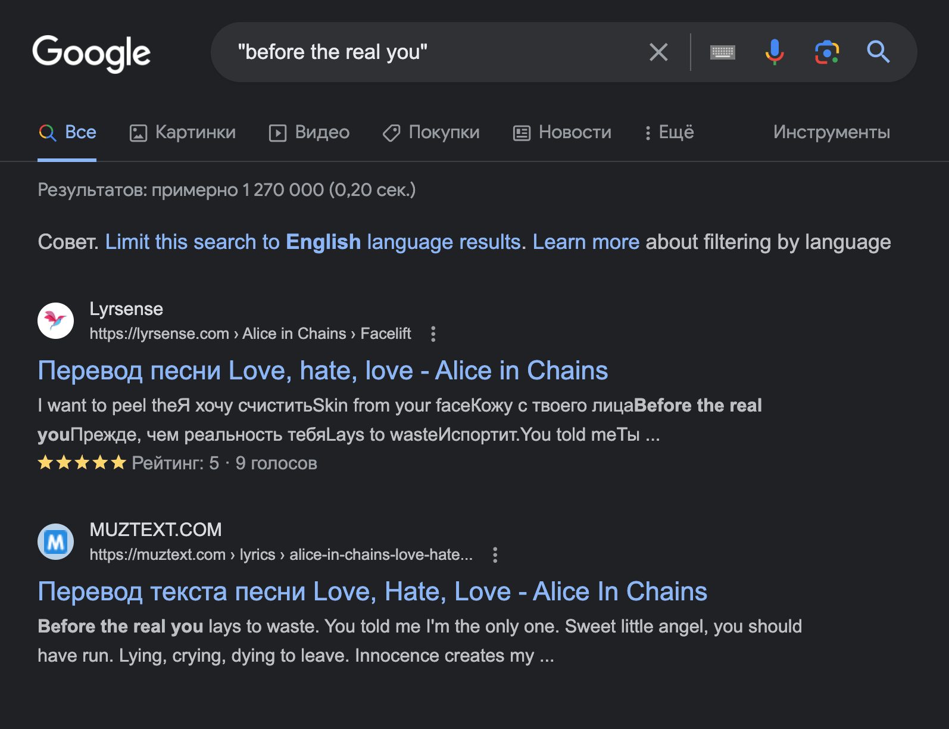The image size is (949, 729).
Task: Click the muztext.com breadcrumb URL
Action: (281, 554)
